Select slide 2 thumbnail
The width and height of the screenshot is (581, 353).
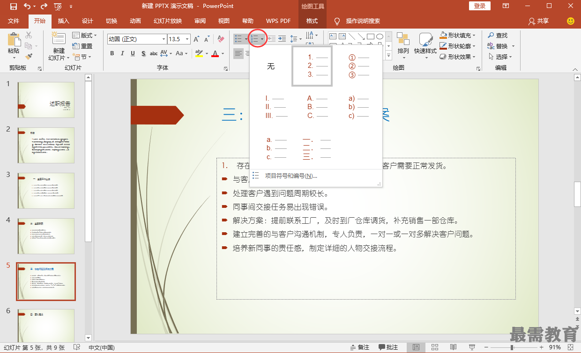(46, 145)
